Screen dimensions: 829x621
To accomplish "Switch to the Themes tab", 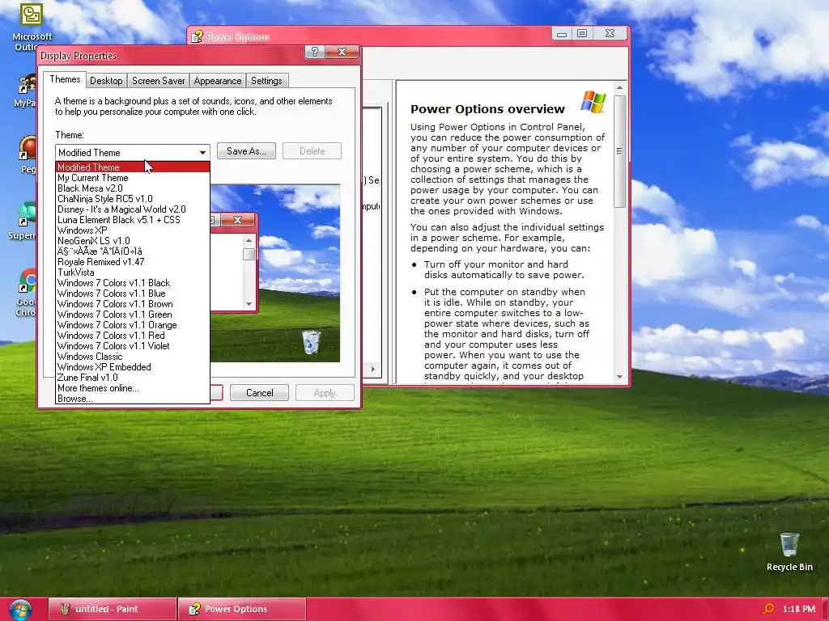I will [65, 79].
